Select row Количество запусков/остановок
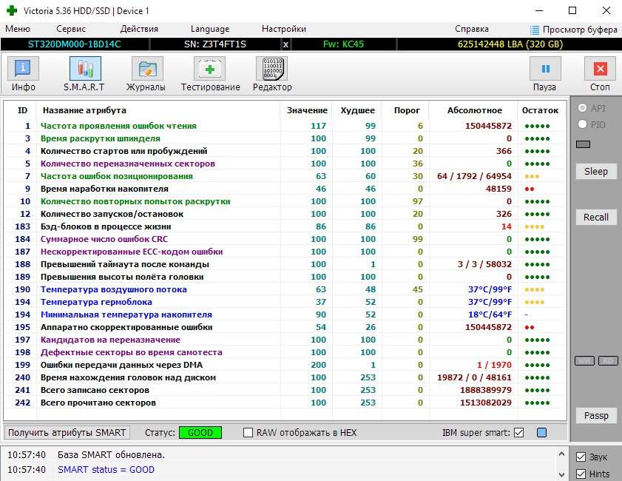The width and height of the screenshot is (622, 481). coord(285,214)
